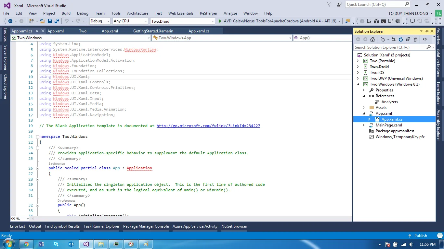Screen dimensions: 444x249
Task: Focus the Search Solution Explorer field
Action: [394, 47]
